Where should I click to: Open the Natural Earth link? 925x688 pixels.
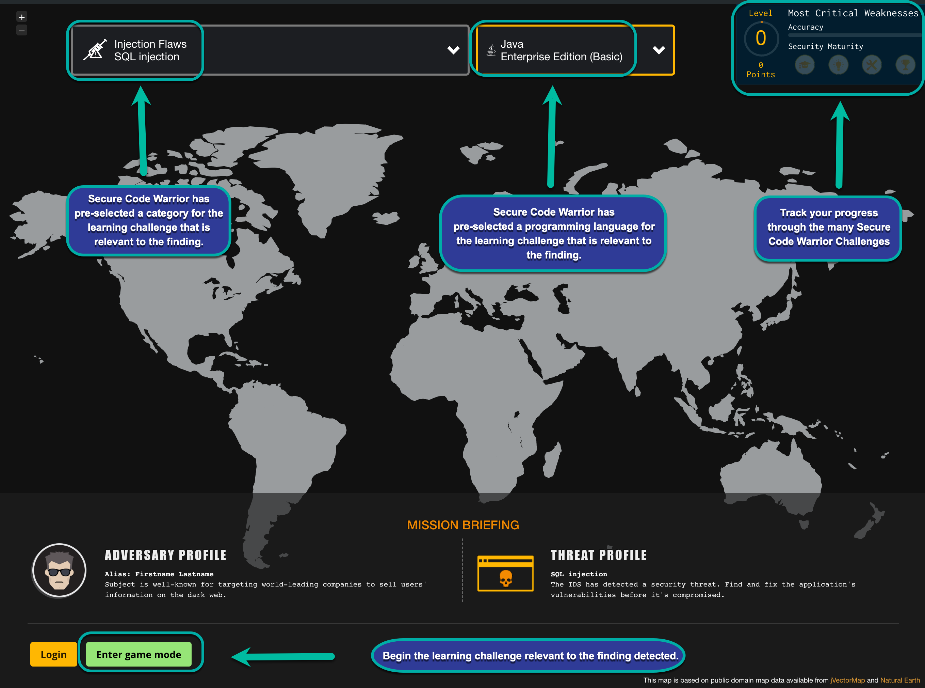click(899, 680)
